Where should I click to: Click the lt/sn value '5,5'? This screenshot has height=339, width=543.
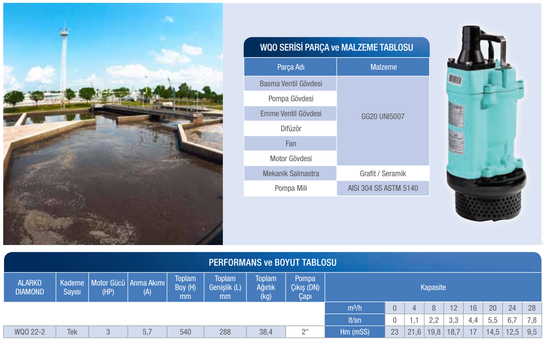pos(493,320)
